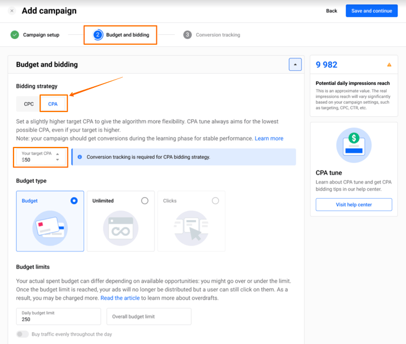Image resolution: width=406 pixels, height=344 pixels.
Task: Click the Budget card illustration
Action: (x=50, y=228)
